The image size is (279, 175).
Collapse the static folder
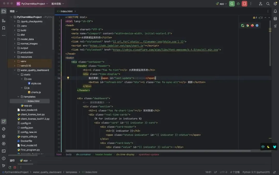pyautogui.click(x=18, y=75)
